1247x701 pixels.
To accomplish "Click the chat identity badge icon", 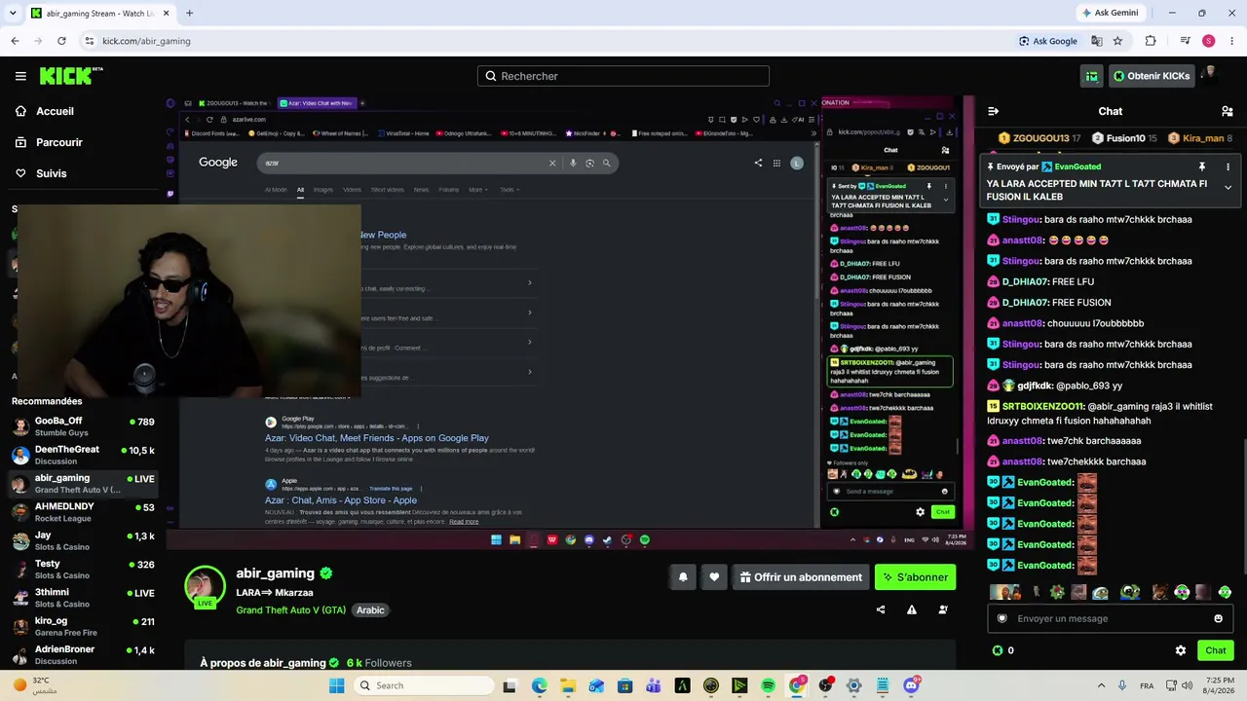I will (1002, 618).
